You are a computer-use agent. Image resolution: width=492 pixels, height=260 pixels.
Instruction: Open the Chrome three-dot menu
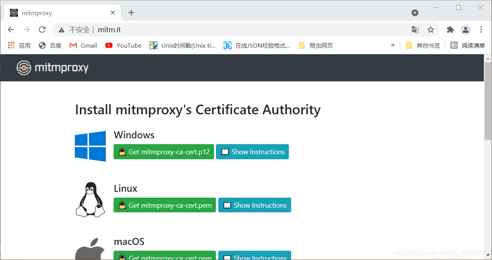click(x=481, y=29)
